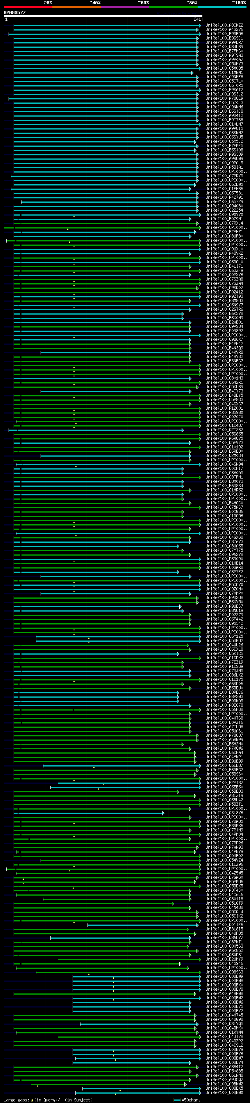Viewport: 250px width, 1103px height.
Task: Select UniRef100_Q63ZF9 label
Action: (224, 271)
